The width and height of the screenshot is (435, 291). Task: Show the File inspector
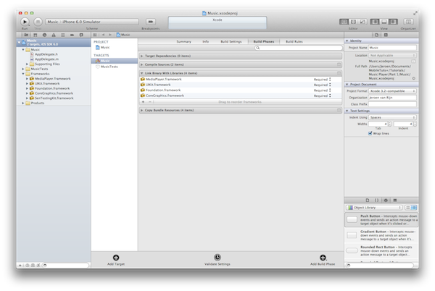pyautogui.click(x=376, y=35)
